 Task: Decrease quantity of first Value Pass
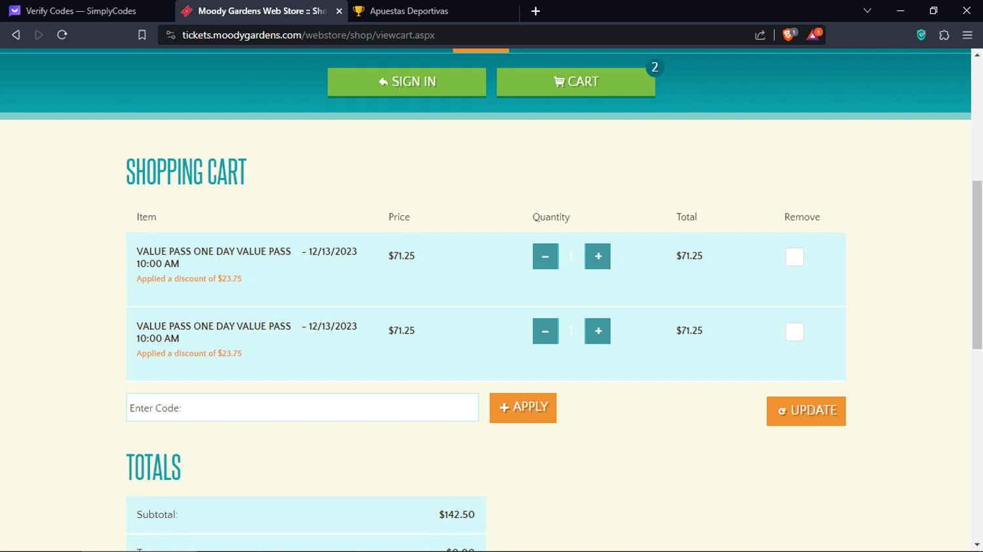pyautogui.click(x=545, y=256)
